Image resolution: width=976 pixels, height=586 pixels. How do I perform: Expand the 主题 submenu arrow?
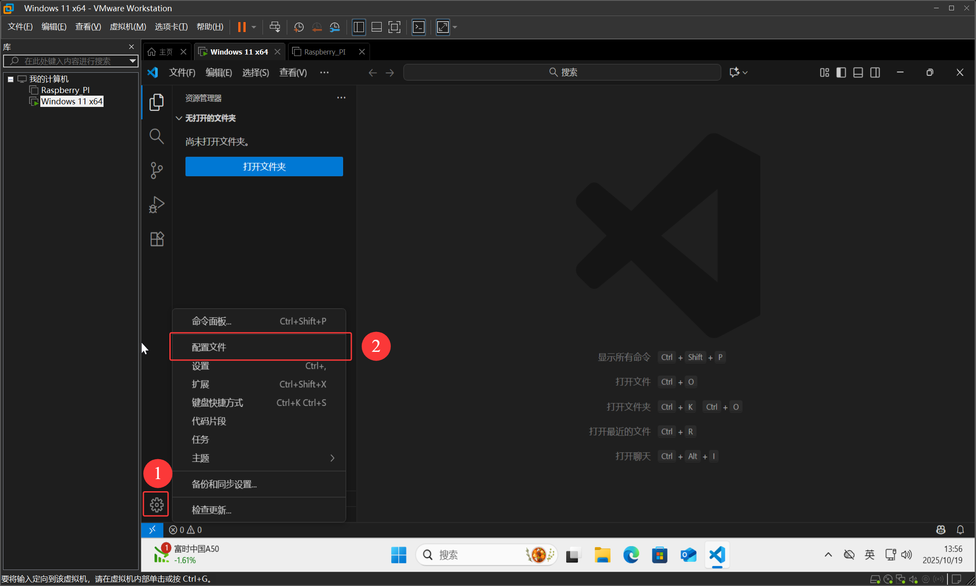click(332, 458)
